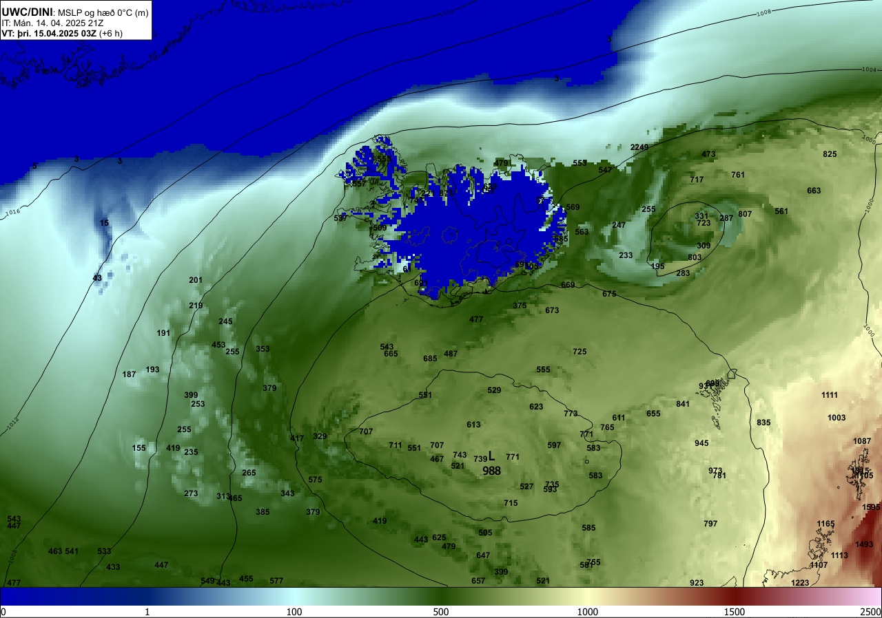Click the '505' height value

tap(485, 533)
